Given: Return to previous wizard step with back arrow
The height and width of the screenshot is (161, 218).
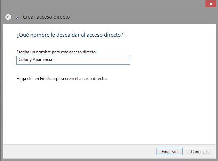Looking at the screenshot, I should tap(8, 17).
